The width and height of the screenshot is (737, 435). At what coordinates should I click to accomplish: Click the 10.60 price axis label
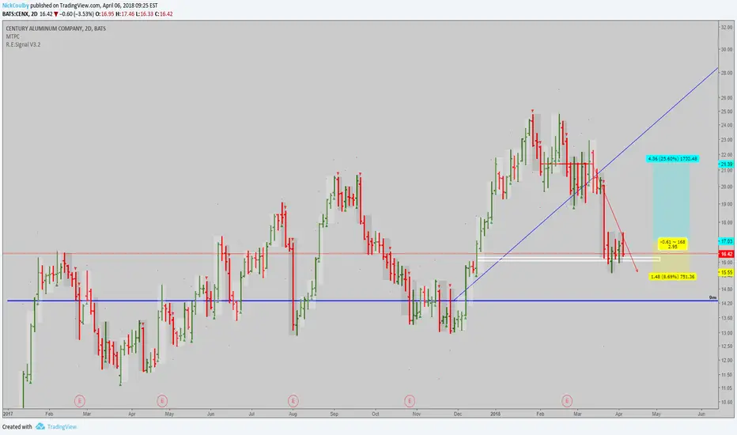click(726, 402)
